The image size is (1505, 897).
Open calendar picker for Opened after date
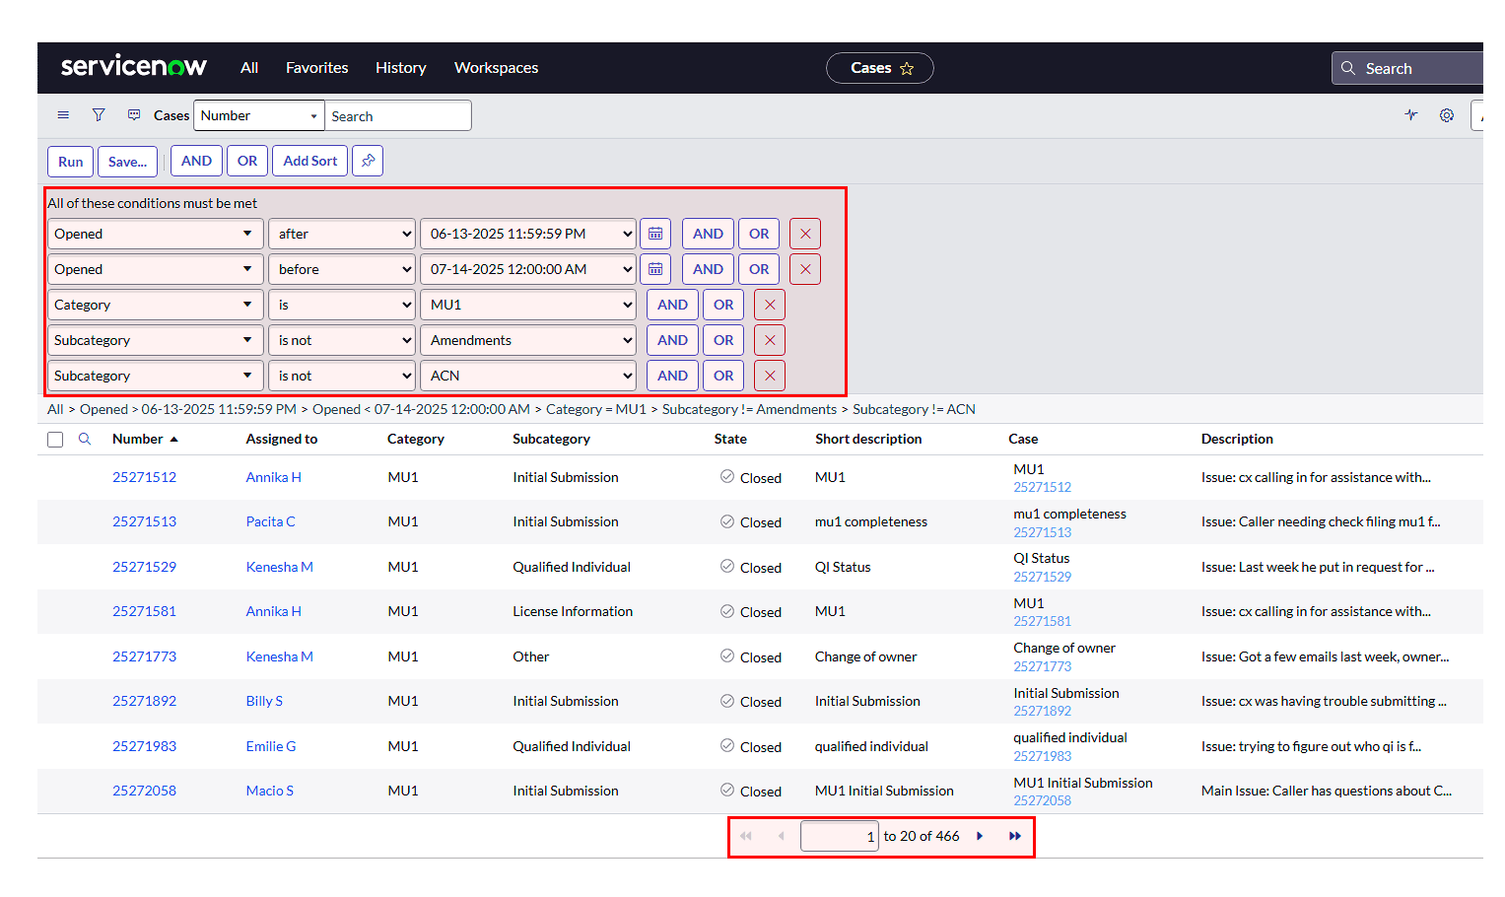click(655, 234)
